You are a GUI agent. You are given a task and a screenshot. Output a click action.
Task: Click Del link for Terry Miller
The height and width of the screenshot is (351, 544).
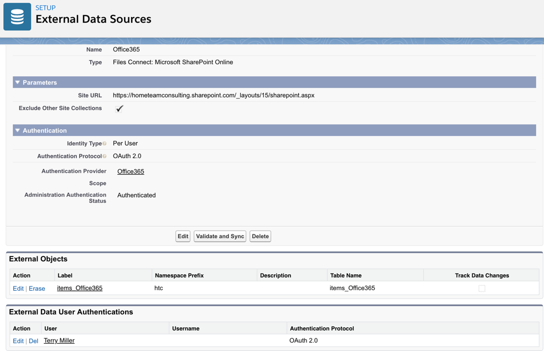click(33, 341)
